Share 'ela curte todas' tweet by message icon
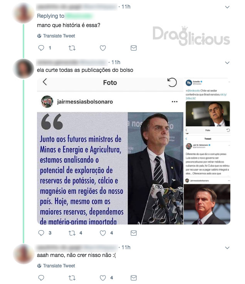The height and width of the screenshot is (284, 245). pyautogui.click(x=134, y=233)
